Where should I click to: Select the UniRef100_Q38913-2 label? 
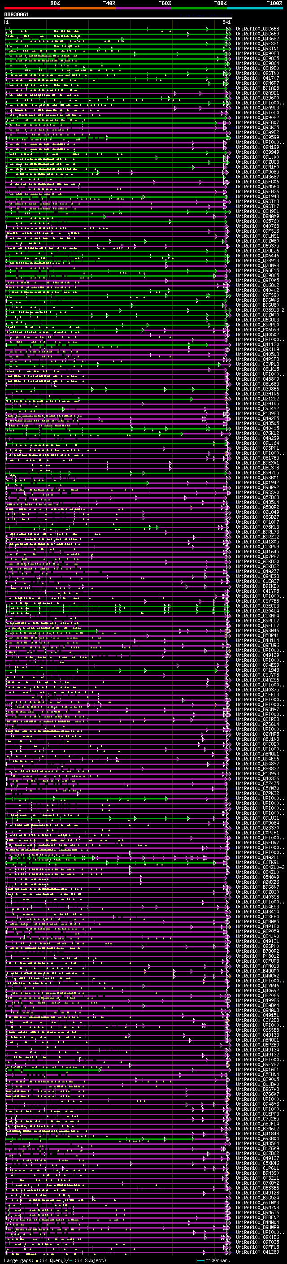click(x=260, y=310)
